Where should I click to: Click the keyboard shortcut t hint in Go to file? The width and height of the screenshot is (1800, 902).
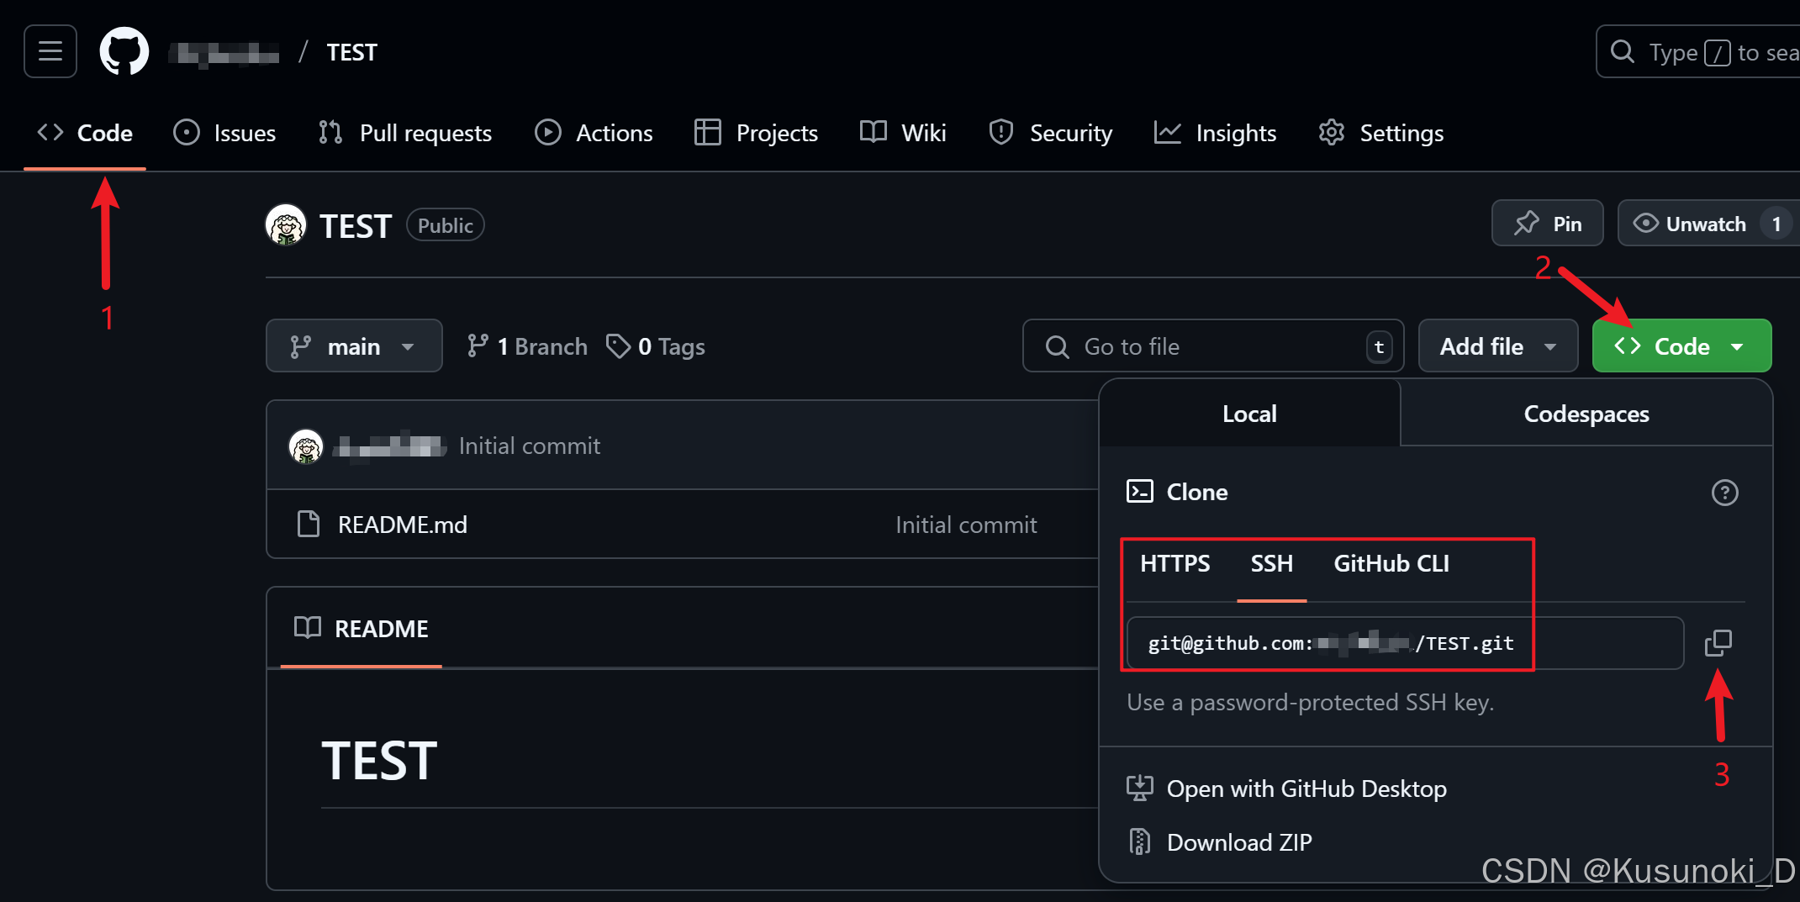pos(1379,346)
